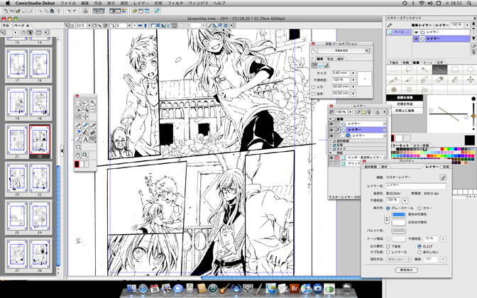
Task: Toggle visibility eye of highlighted レイヤー in Layer palette
Action: 331,130
